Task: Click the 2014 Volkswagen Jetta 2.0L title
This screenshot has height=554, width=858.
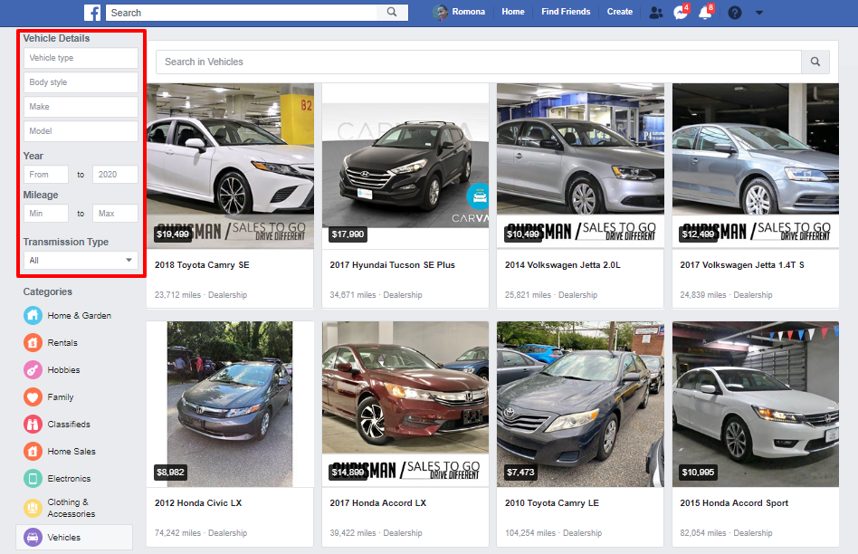Action: click(x=563, y=265)
